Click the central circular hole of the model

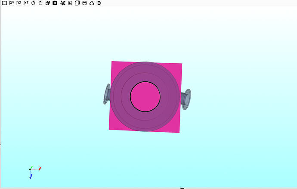[145, 96]
